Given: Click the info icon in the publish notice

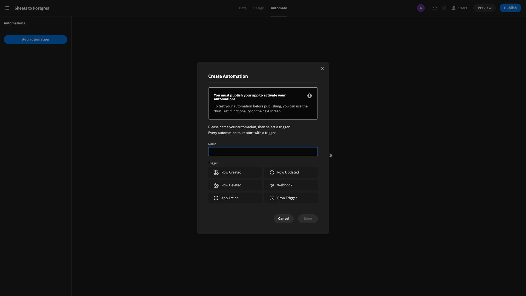Looking at the screenshot, I should (x=310, y=96).
